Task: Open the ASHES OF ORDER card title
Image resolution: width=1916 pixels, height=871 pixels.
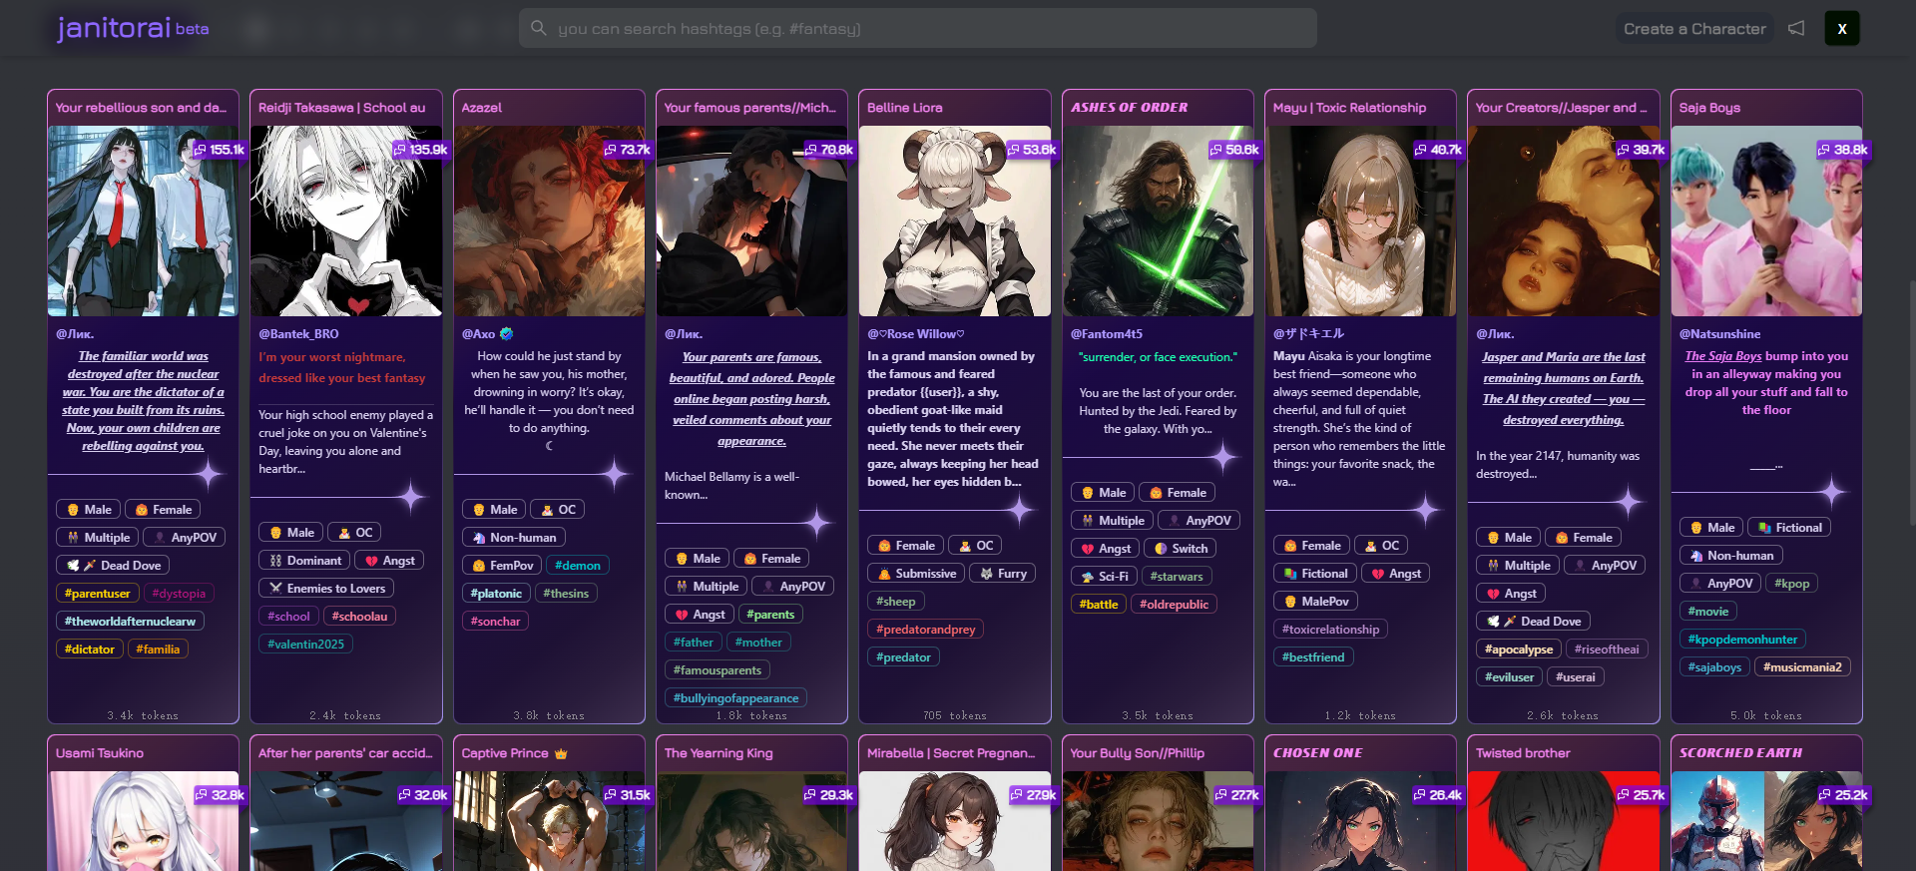Action: click(1130, 108)
